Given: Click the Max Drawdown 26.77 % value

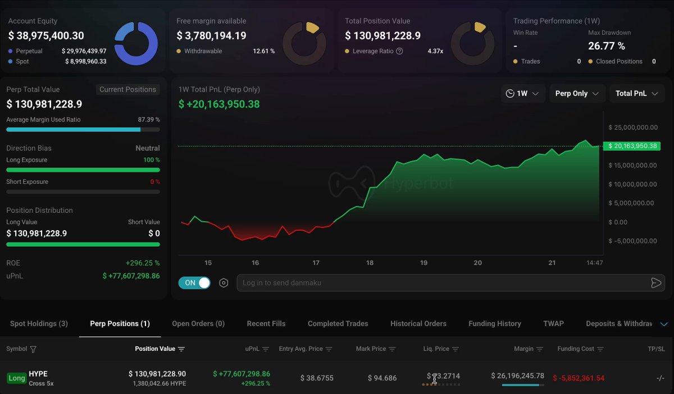Looking at the screenshot, I should pyautogui.click(x=607, y=46).
